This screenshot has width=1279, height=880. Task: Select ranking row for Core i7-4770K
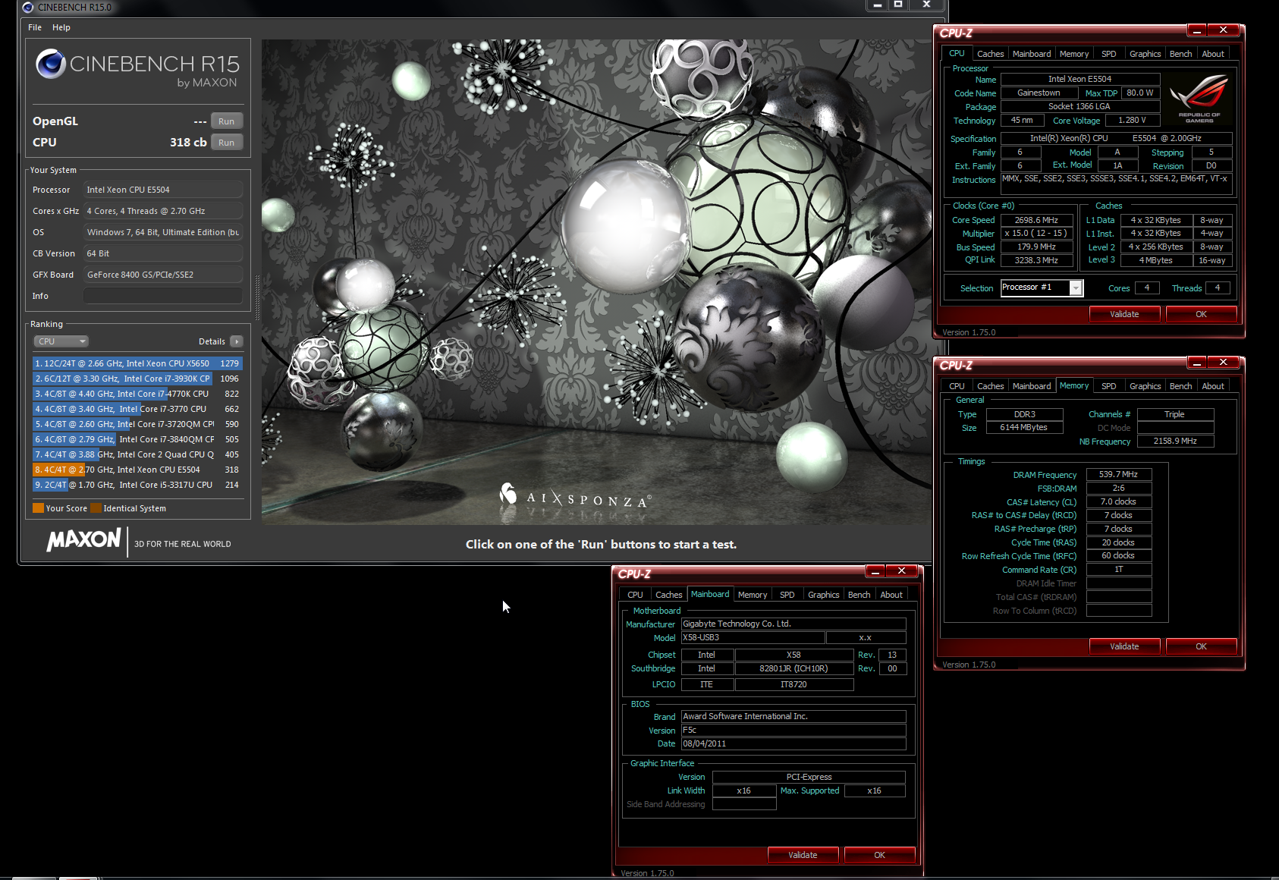coord(137,394)
